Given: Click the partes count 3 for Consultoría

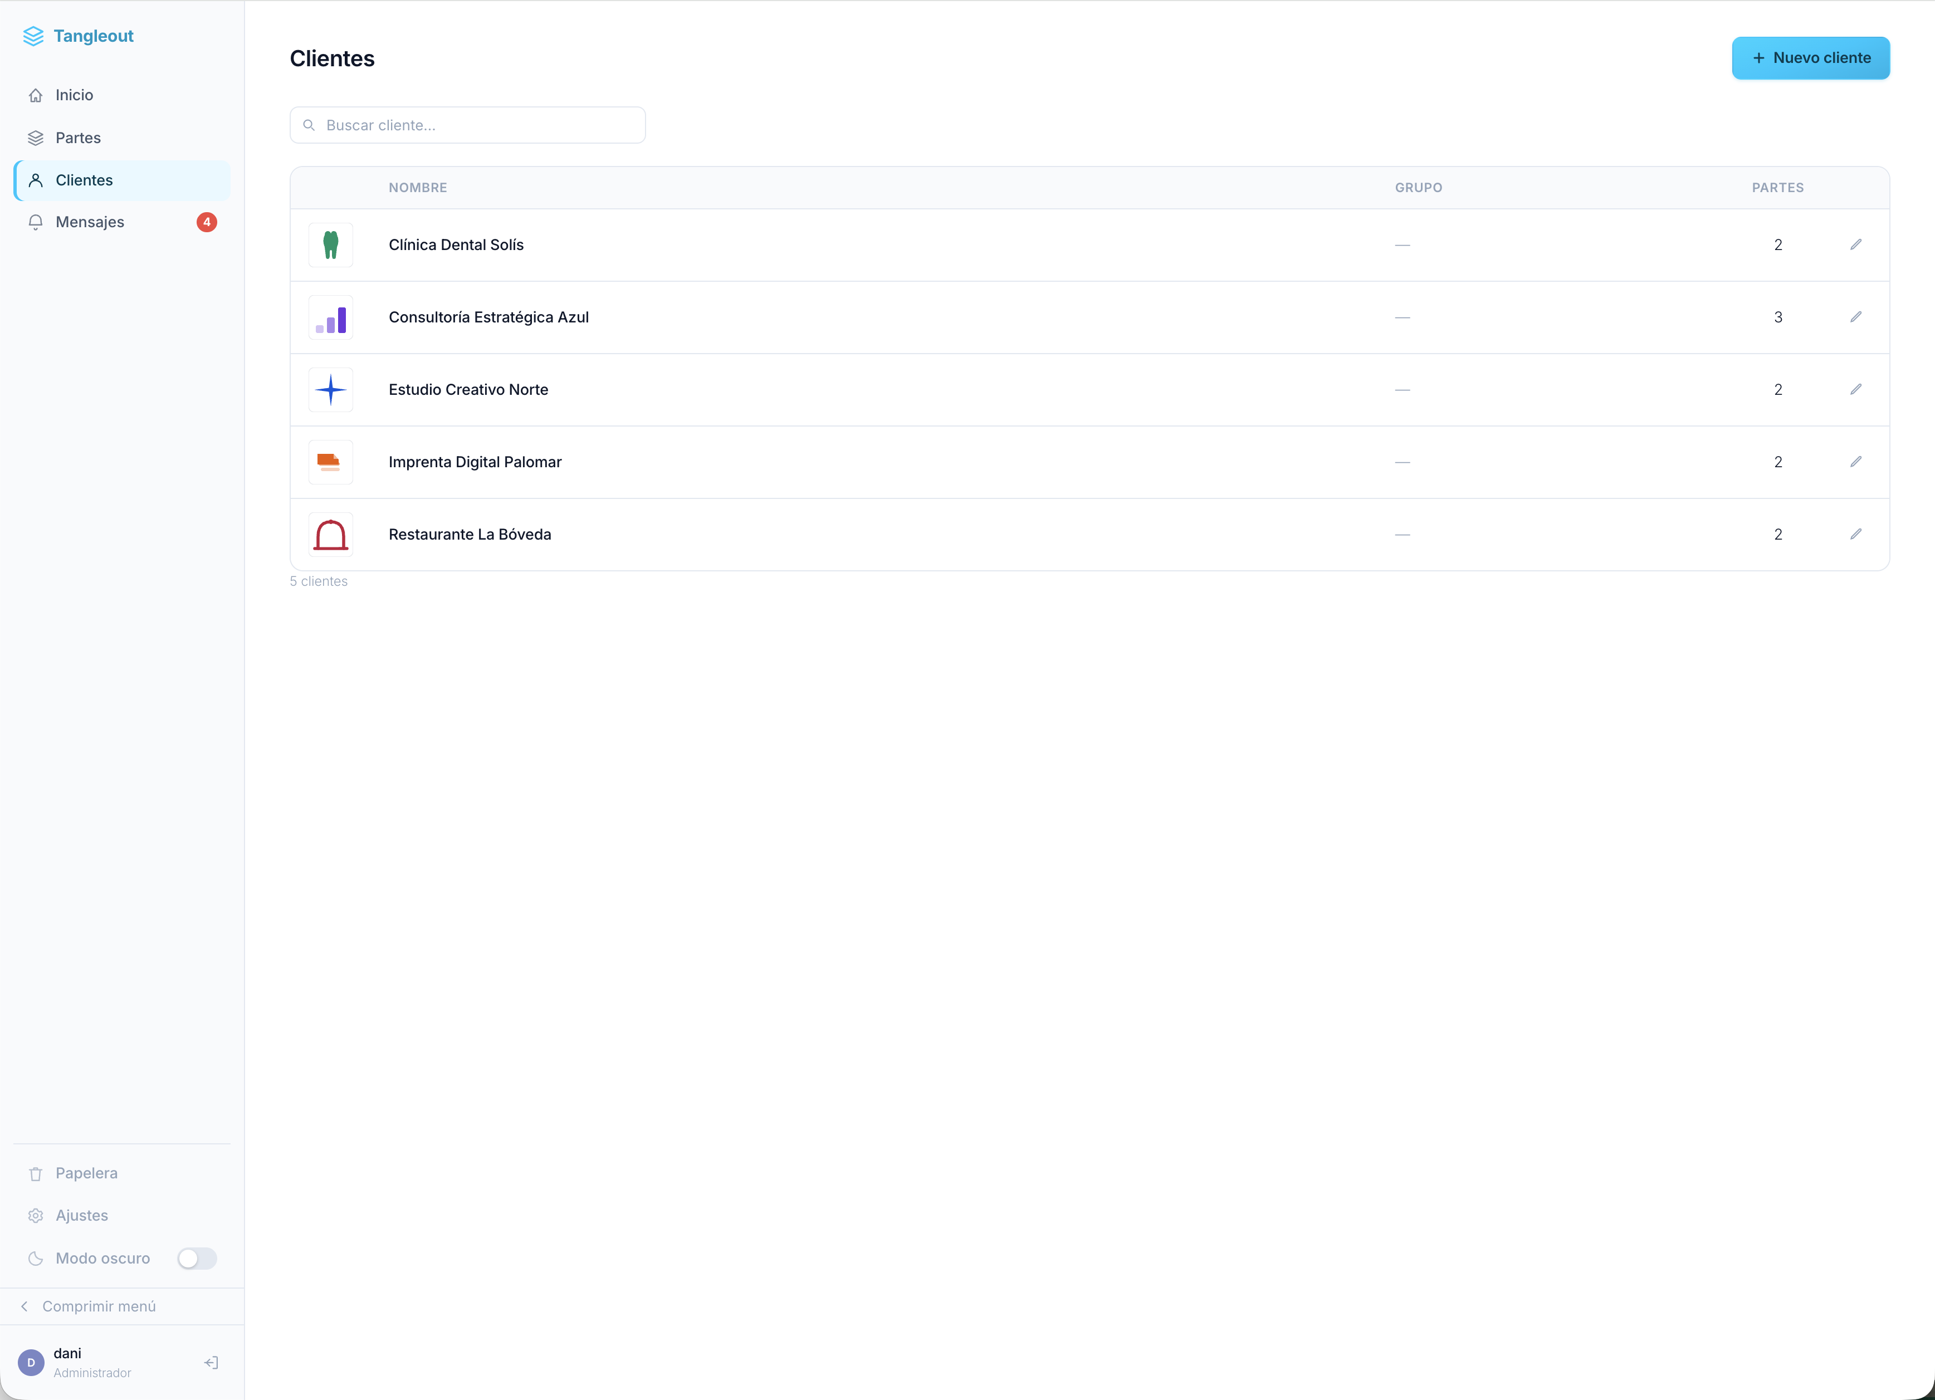Looking at the screenshot, I should tap(1778, 317).
